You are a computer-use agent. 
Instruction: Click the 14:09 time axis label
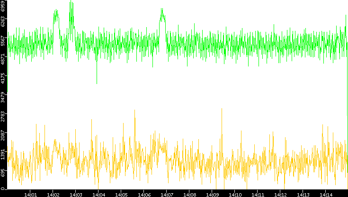[213, 195]
